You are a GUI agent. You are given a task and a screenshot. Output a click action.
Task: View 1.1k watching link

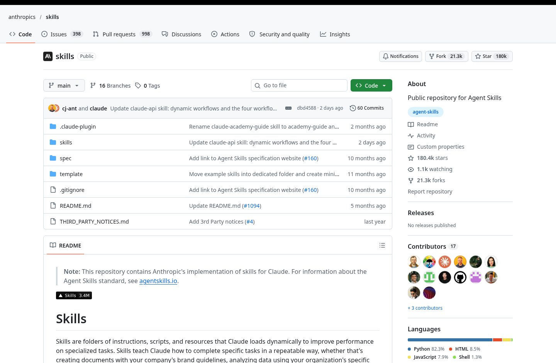pyautogui.click(x=430, y=169)
